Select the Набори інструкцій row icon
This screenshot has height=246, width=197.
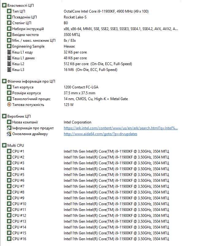pyautogui.click(x=9, y=29)
